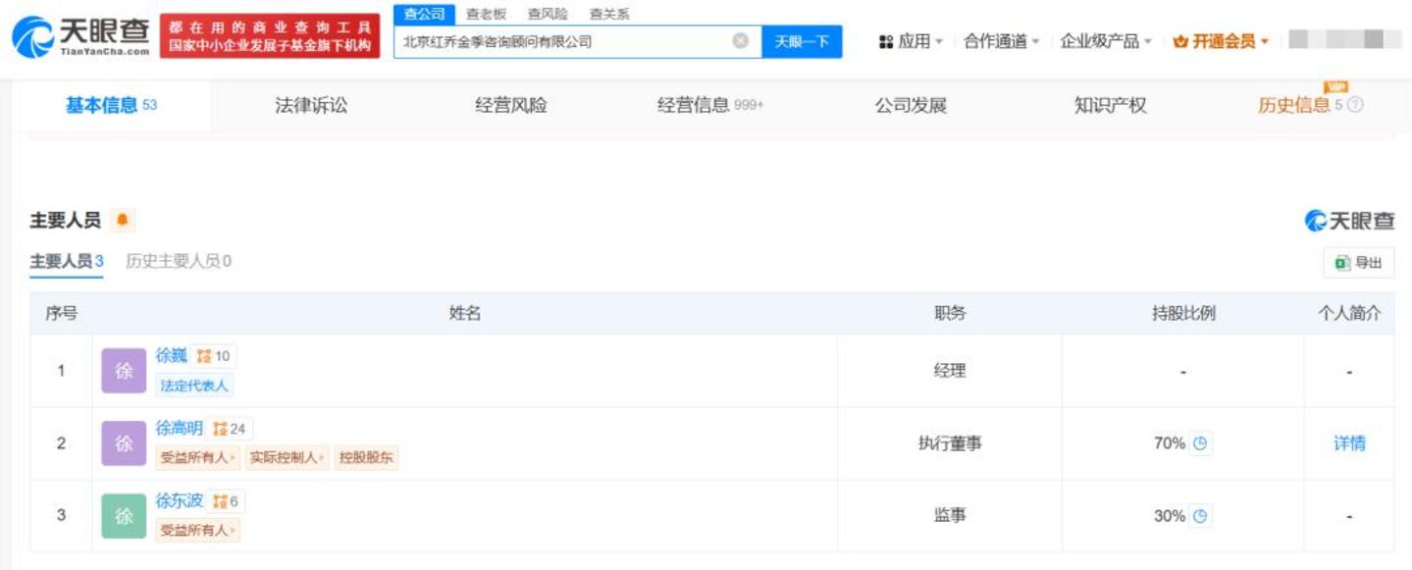Open 详情 link for 徐高明
Viewport: 1412px width, 570px height.
1349,443
